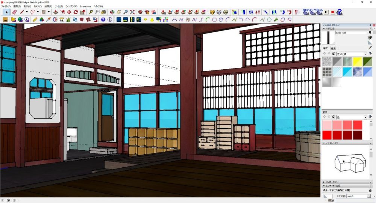The height and width of the screenshot is (203, 376).
Task: Click the Zoom Extents tool
Action: tap(132, 12)
